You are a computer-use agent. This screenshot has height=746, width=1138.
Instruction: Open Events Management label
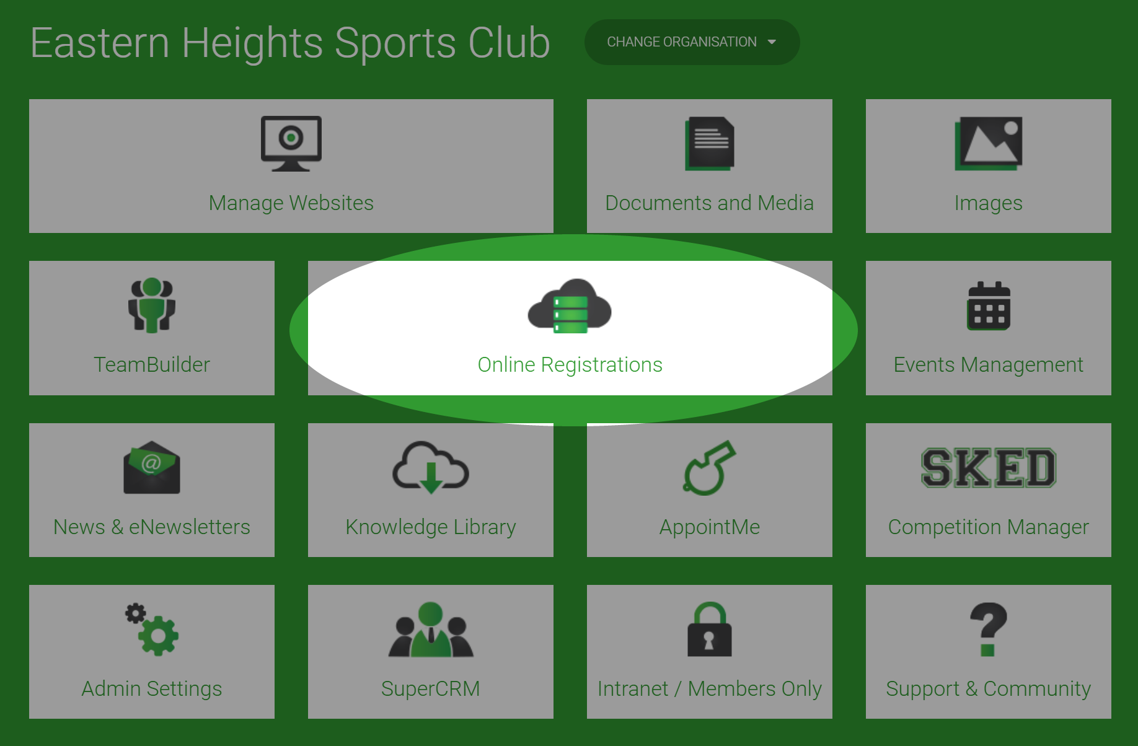989,366
